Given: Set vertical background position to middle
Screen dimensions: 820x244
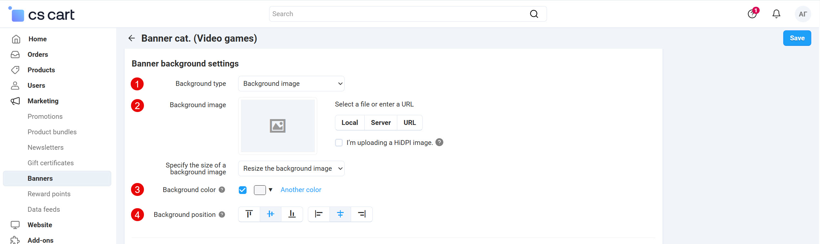Looking at the screenshot, I should (x=270, y=214).
